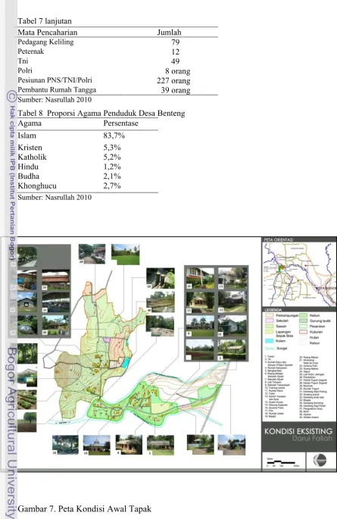Select the 1,2% value
The height and width of the screenshot is (519, 337).
pos(112,167)
